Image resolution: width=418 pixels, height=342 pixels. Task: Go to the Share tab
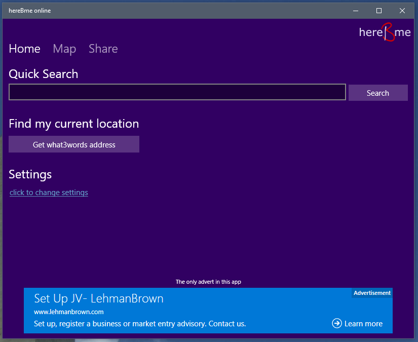103,49
